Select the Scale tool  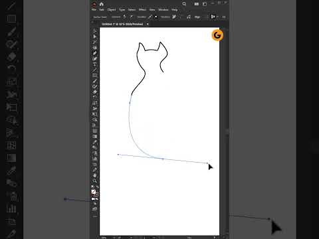tap(95, 103)
